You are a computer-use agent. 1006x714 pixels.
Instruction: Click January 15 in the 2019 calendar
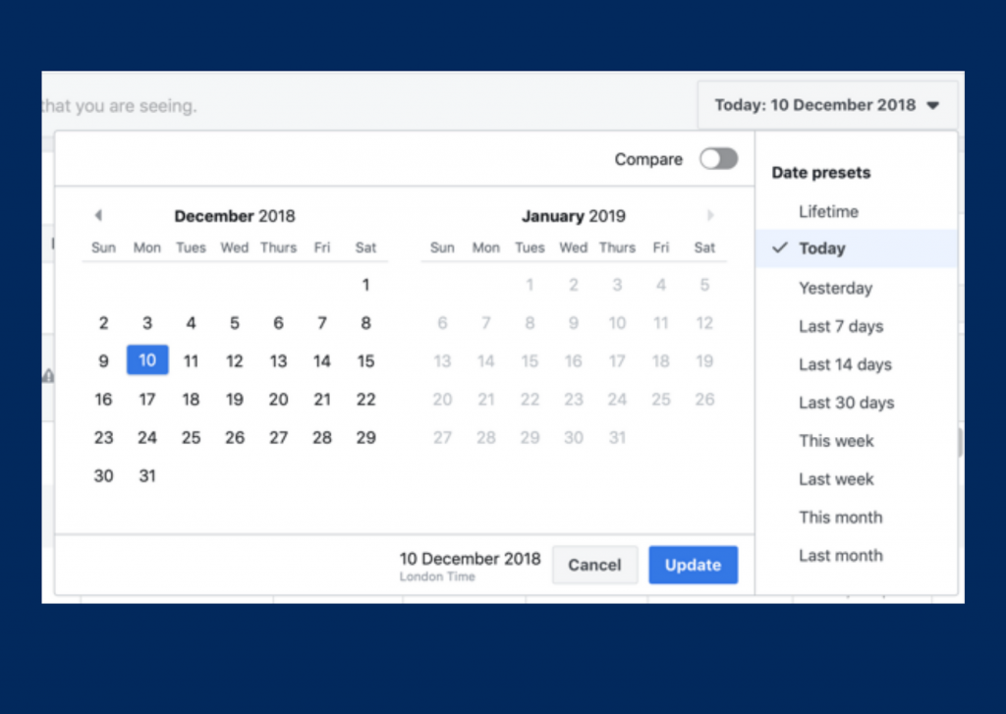[530, 361]
